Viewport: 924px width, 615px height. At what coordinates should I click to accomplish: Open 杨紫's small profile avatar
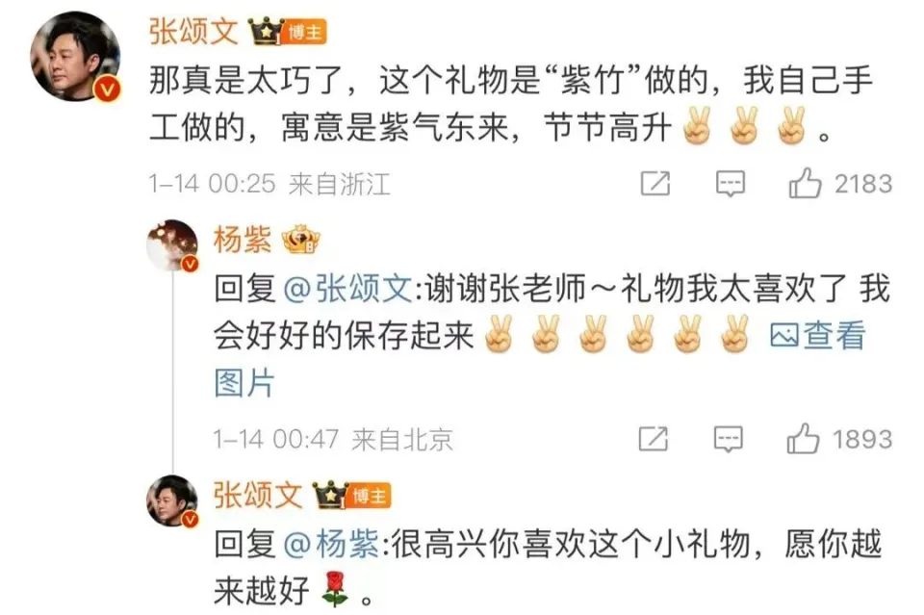[172, 245]
